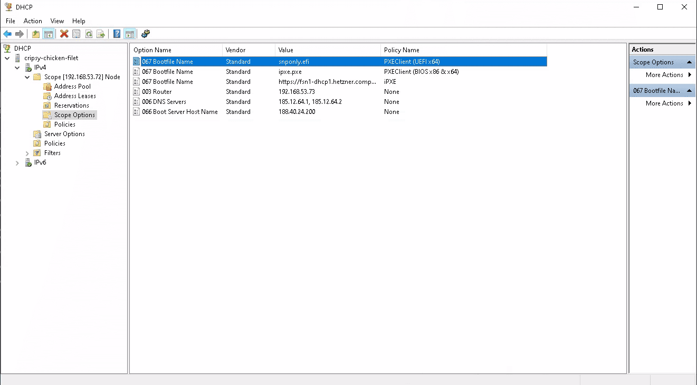Screen dimensions: 697x385
Task: Click More Actions under 067 Bootfile Name
Action: (x=663, y=103)
